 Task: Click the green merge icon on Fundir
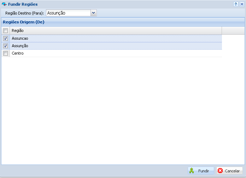pos(192,171)
